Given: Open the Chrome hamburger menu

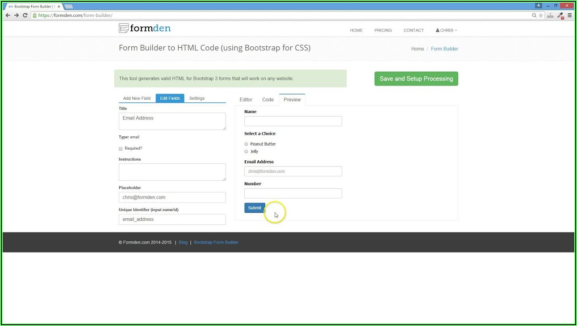Looking at the screenshot, I should pyautogui.click(x=570, y=15).
